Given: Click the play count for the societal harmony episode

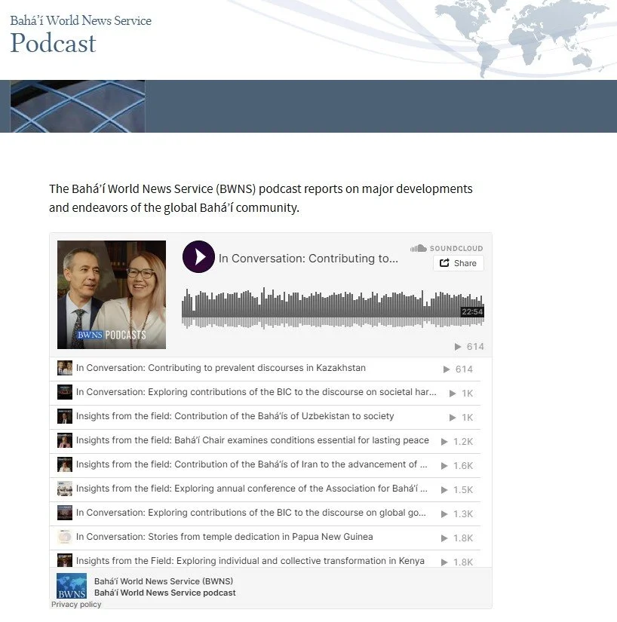Looking at the screenshot, I should coord(461,394).
